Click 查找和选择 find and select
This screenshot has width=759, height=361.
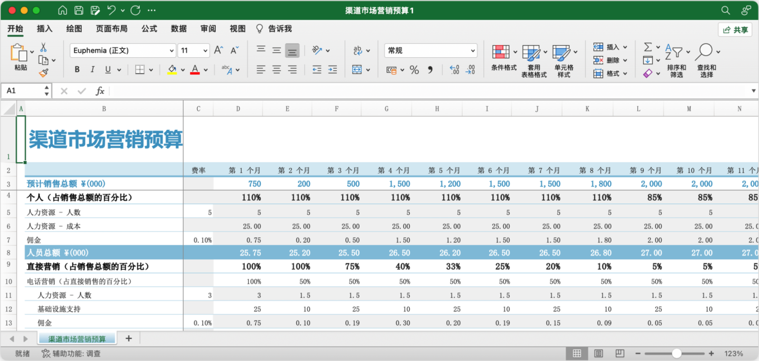[x=707, y=61]
